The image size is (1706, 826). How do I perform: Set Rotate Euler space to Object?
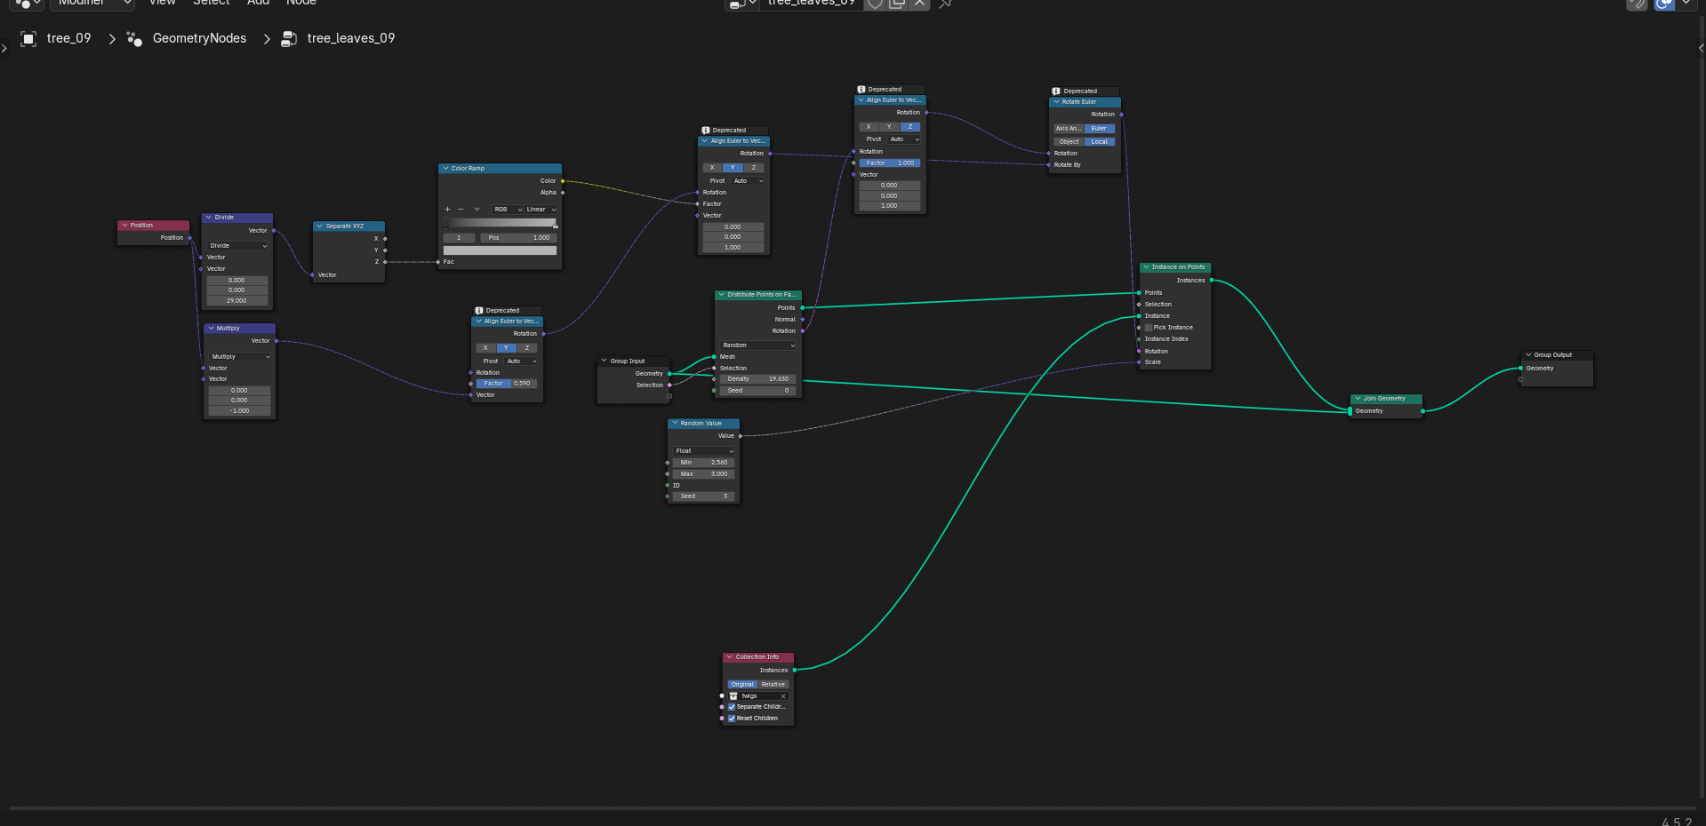coord(1069,142)
